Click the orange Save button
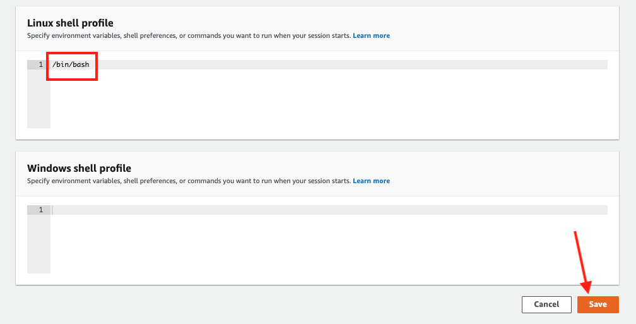Screen dimensions: 636x324 (598, 304)
